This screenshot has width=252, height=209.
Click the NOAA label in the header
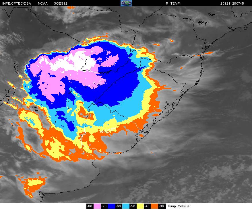pyautogui.click(x=43, y=3)
